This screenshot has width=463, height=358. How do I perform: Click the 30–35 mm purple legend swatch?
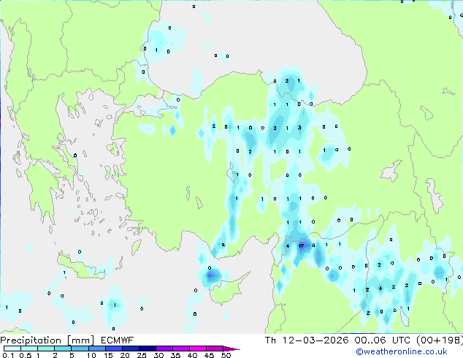click(x=164, y=349)
